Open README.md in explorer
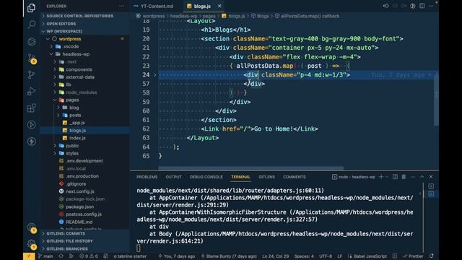Image resolution: width=462 pixels, height=260 pixels. [x=85, y=222]
